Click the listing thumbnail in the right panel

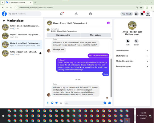[x=132, y=25]
